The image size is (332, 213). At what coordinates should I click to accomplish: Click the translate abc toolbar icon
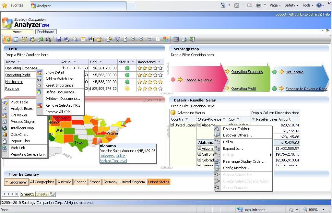coord(49,39)
